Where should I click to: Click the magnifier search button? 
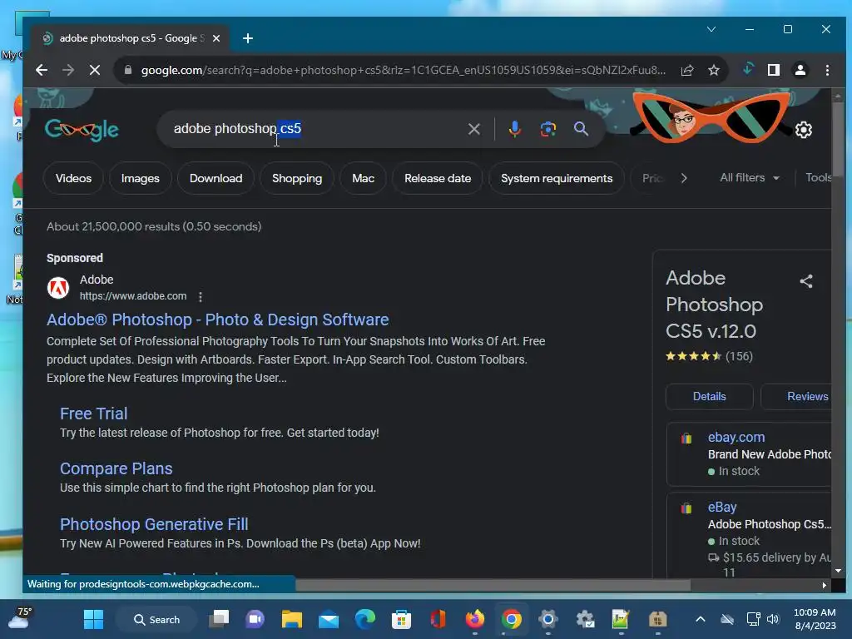coord(581,129)
